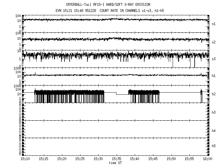
Task: Click the EVN count rate subtitle line
Action: [108, 11]
